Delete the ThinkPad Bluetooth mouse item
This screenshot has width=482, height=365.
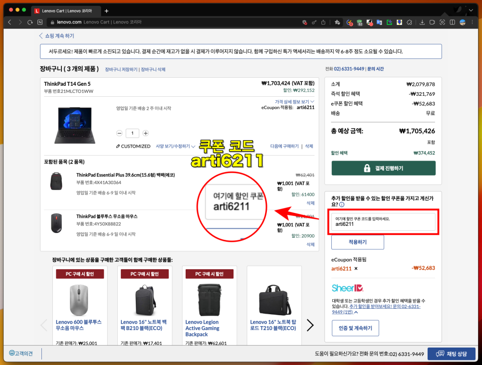(x=310, y=244)
